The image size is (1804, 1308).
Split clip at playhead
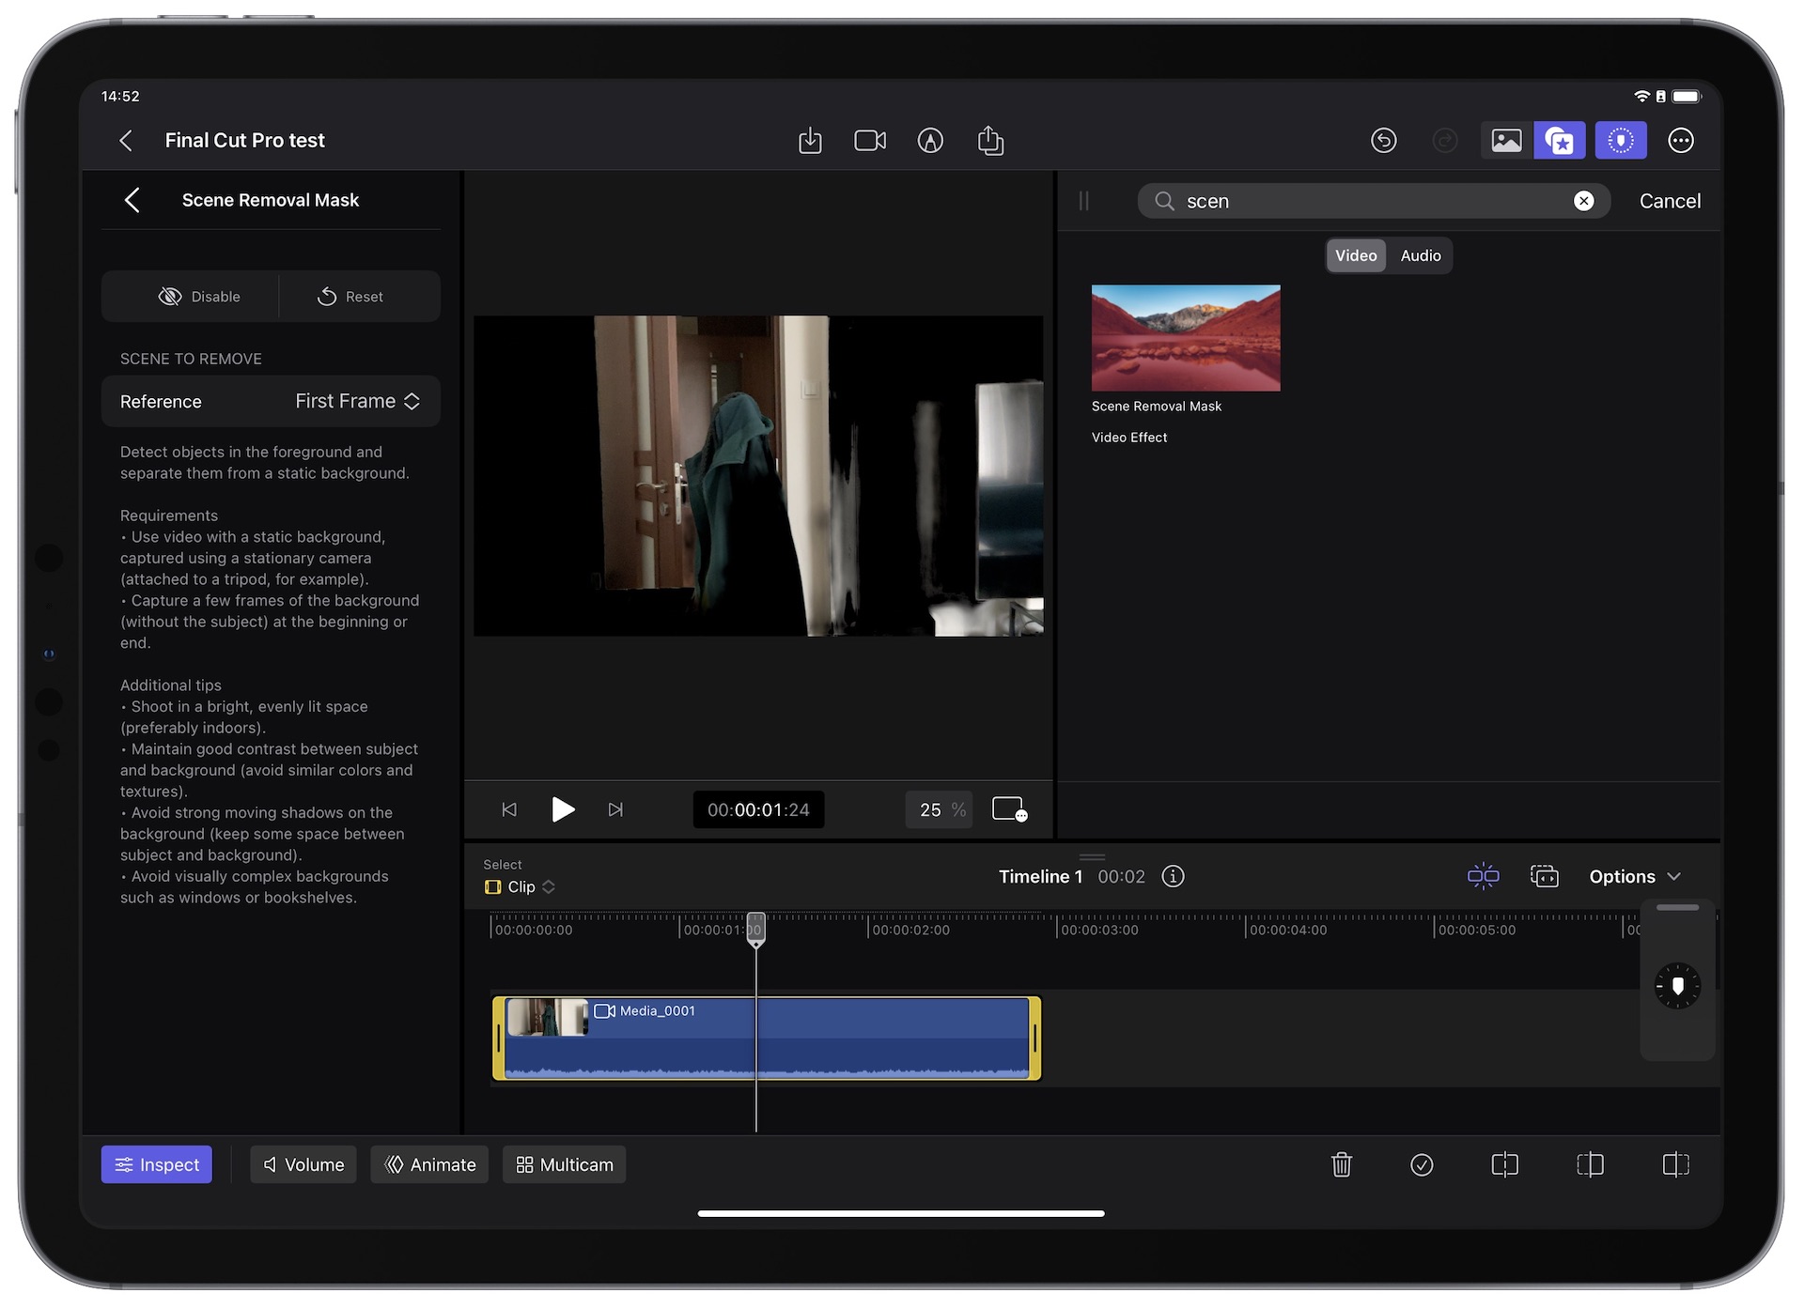point(1504,1164)
